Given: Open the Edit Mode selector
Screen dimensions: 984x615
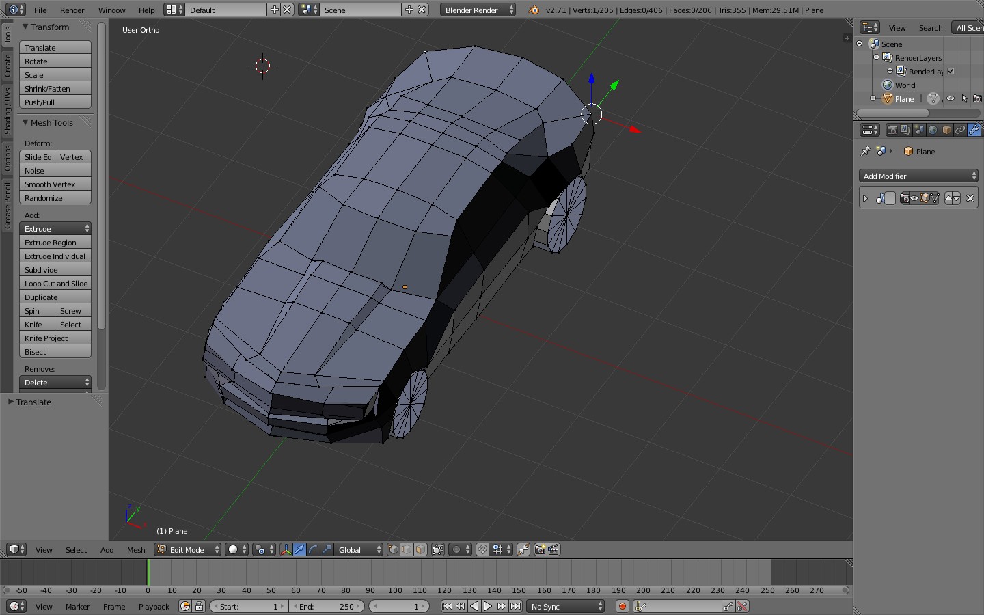Looking at the screenshot, I should (x=188, y=549).
